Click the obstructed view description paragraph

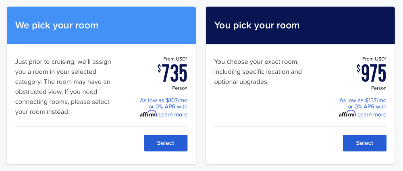63,87
